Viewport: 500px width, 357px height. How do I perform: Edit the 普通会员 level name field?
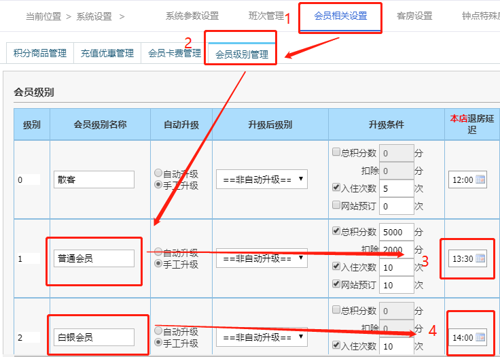94,258
